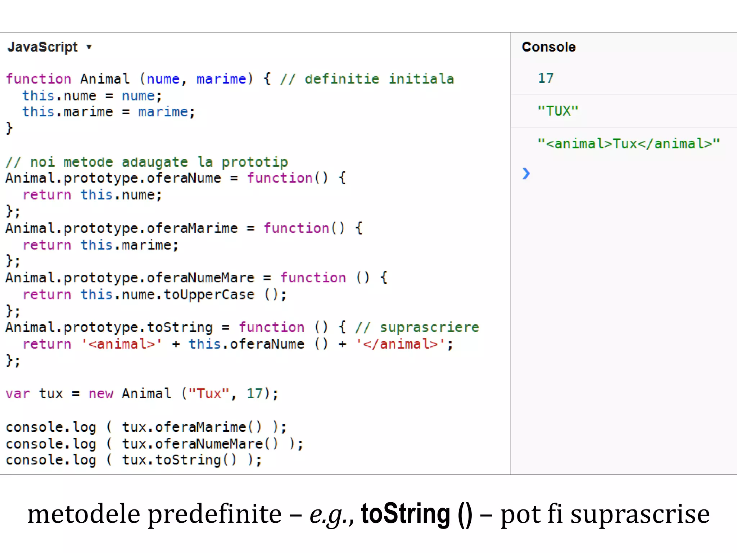This screenshot has height=553, width=737.
Task: Click the "<animal>Tux</animal>" console output
Action: tap(628, 144)
